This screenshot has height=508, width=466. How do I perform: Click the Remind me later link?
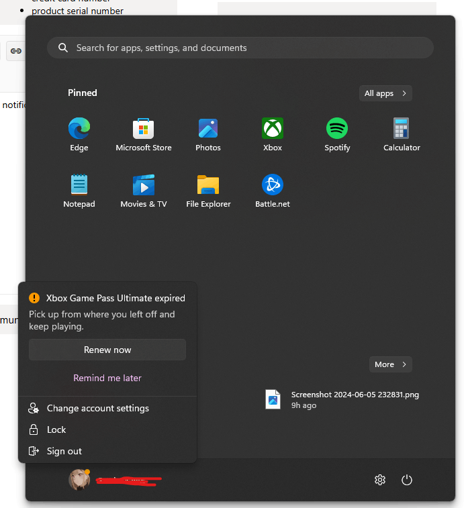(107, 378)
